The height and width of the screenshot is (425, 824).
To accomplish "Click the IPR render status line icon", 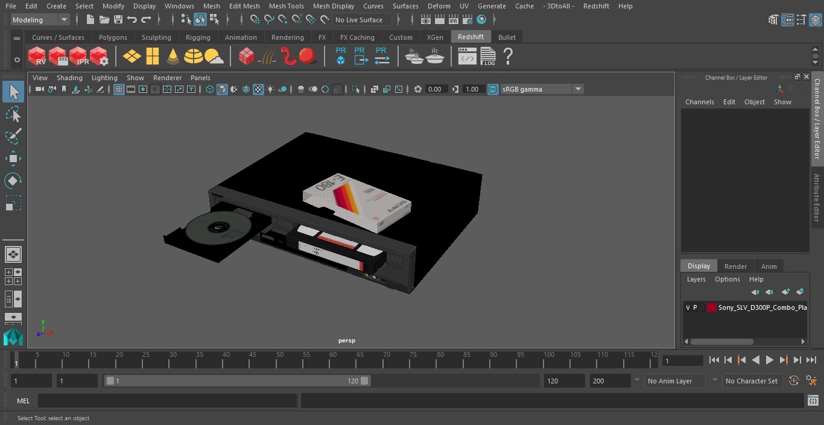I will point(453,20).
